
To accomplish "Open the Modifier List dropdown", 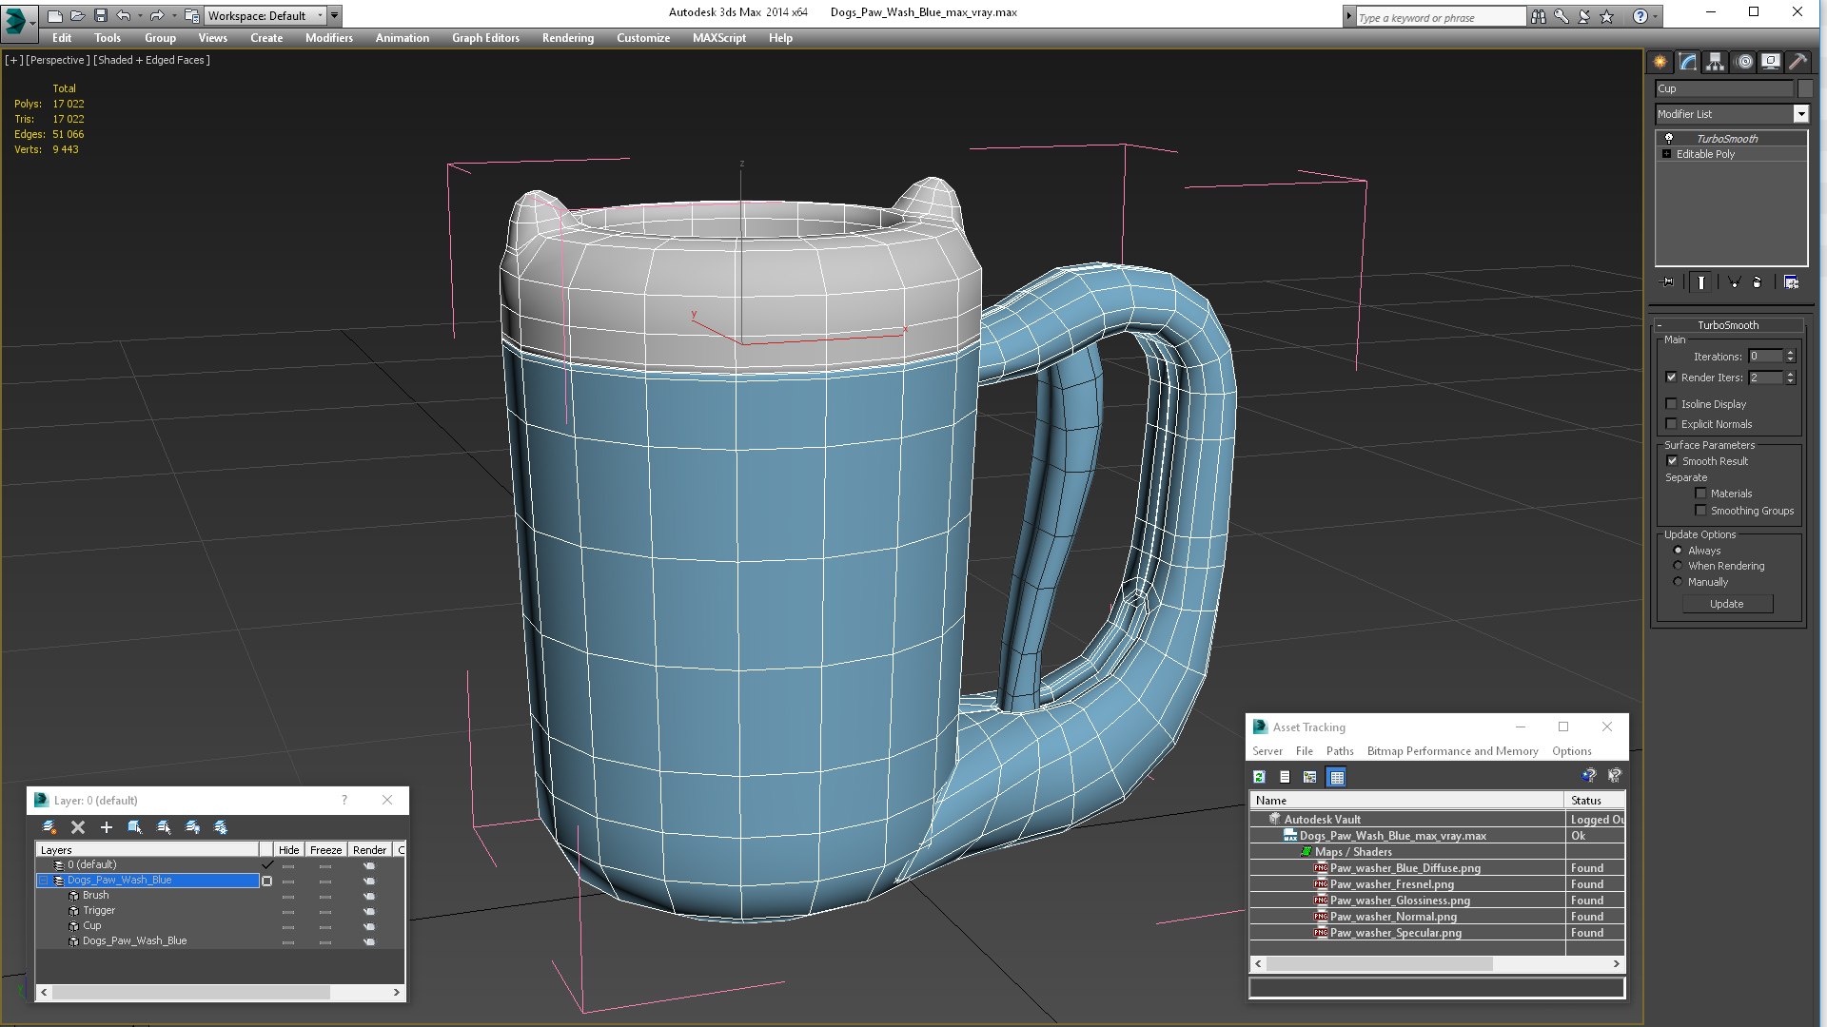I will 1800,114.
